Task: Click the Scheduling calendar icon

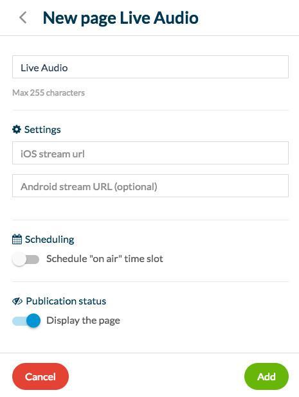Action: [x=17, y=239]
